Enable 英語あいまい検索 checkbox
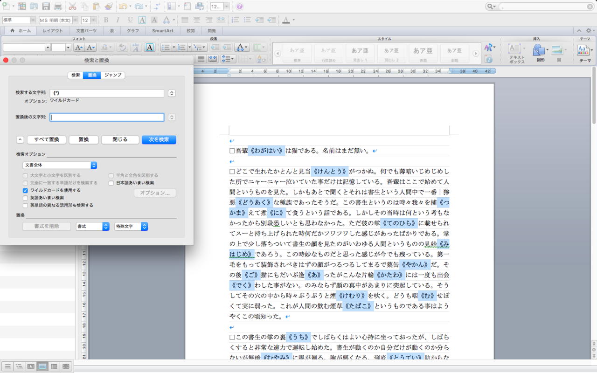597x373 pixels. (x=26, y=198)
